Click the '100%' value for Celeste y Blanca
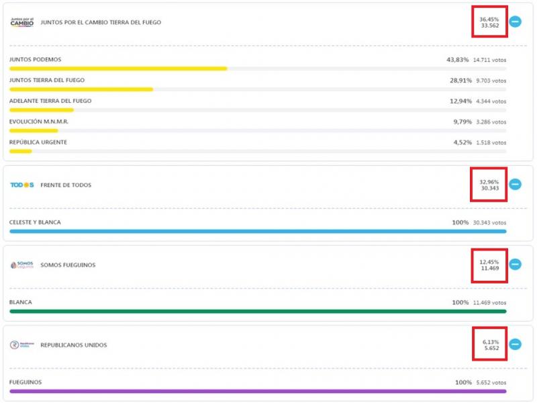 click(x=460, y=222)
